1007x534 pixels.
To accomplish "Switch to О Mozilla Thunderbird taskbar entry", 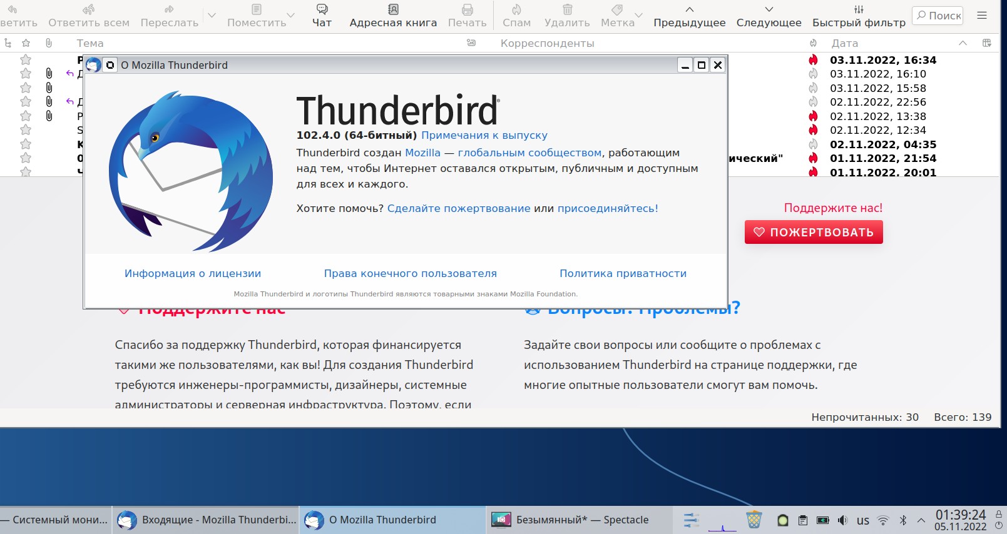I will [392, 520].
